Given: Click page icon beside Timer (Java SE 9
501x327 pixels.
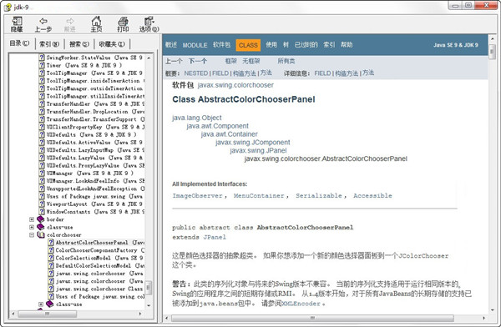Looking at the screenshot, I should tap(42, 65).
